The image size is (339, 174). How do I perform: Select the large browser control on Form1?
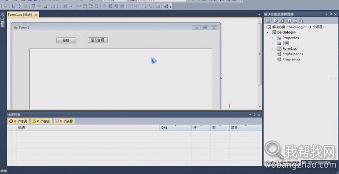coord(121,79)
